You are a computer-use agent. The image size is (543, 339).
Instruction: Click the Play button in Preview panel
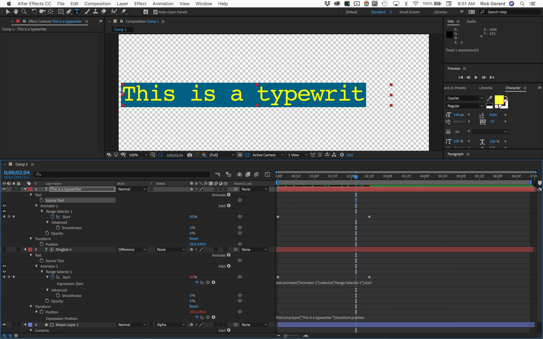click(476, 77)
